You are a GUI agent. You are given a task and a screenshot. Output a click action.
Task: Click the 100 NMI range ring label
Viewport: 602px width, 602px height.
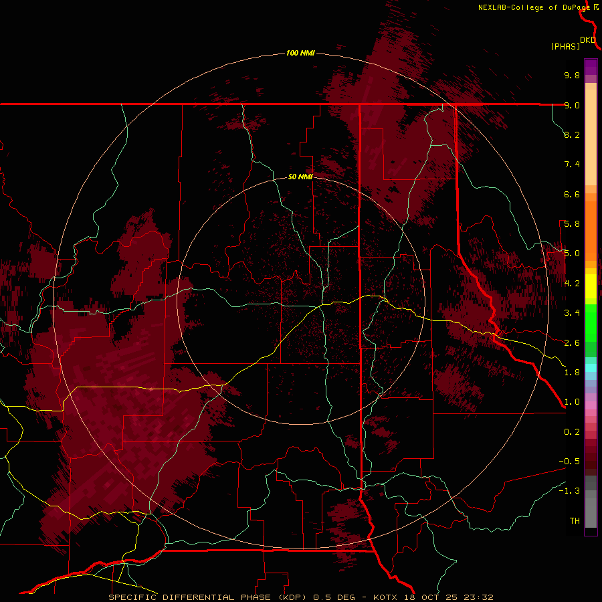(300, 53)
